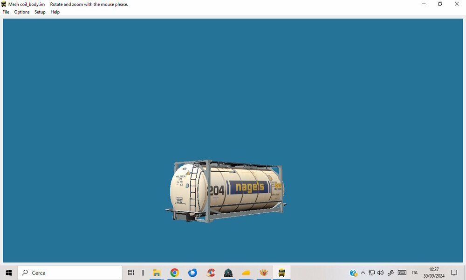Image resolution: width=466 pixels, height=280 pixels.
Task: Click the pen workspace tray icon
Action: 391,273
